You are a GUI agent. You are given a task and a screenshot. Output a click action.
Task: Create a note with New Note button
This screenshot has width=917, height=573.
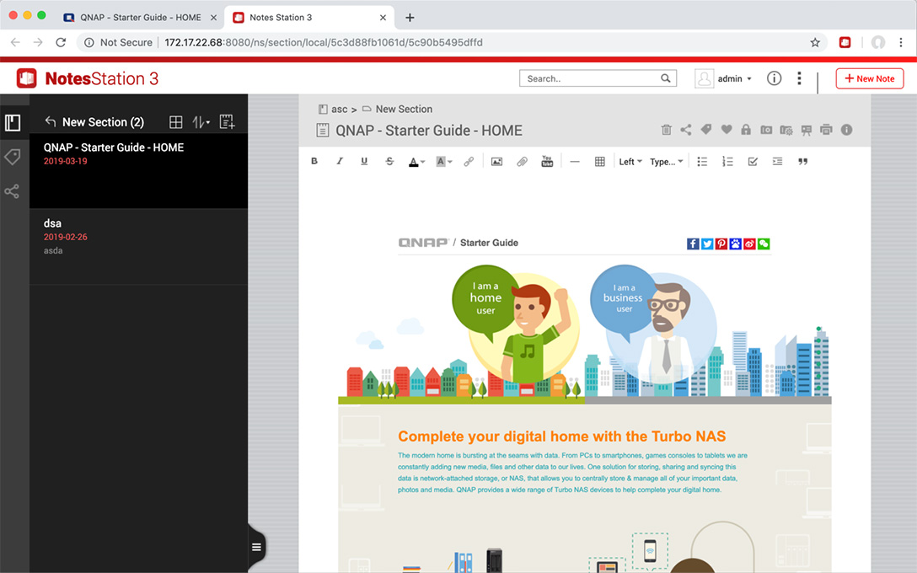point(869,78)
